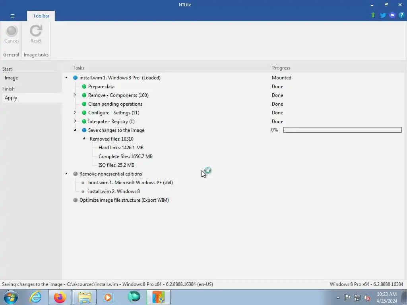Open Windows Explorer from the taskbar
This screenshot has height=305, width=407.
point(85,297)
